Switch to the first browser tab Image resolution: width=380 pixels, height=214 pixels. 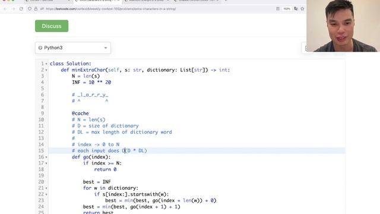(x=47, y=1)
